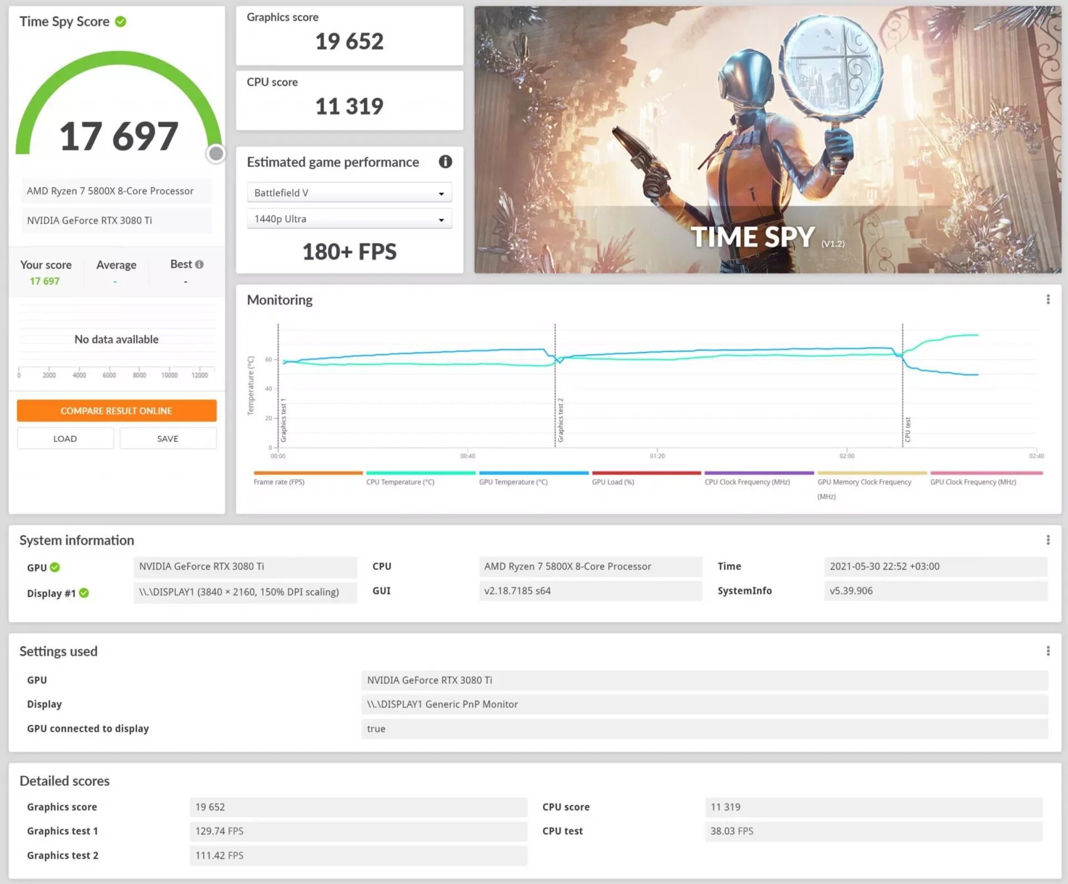Click the Time Spy banner image
Viewport: 1068px width, 884px height.
[767, 139]
